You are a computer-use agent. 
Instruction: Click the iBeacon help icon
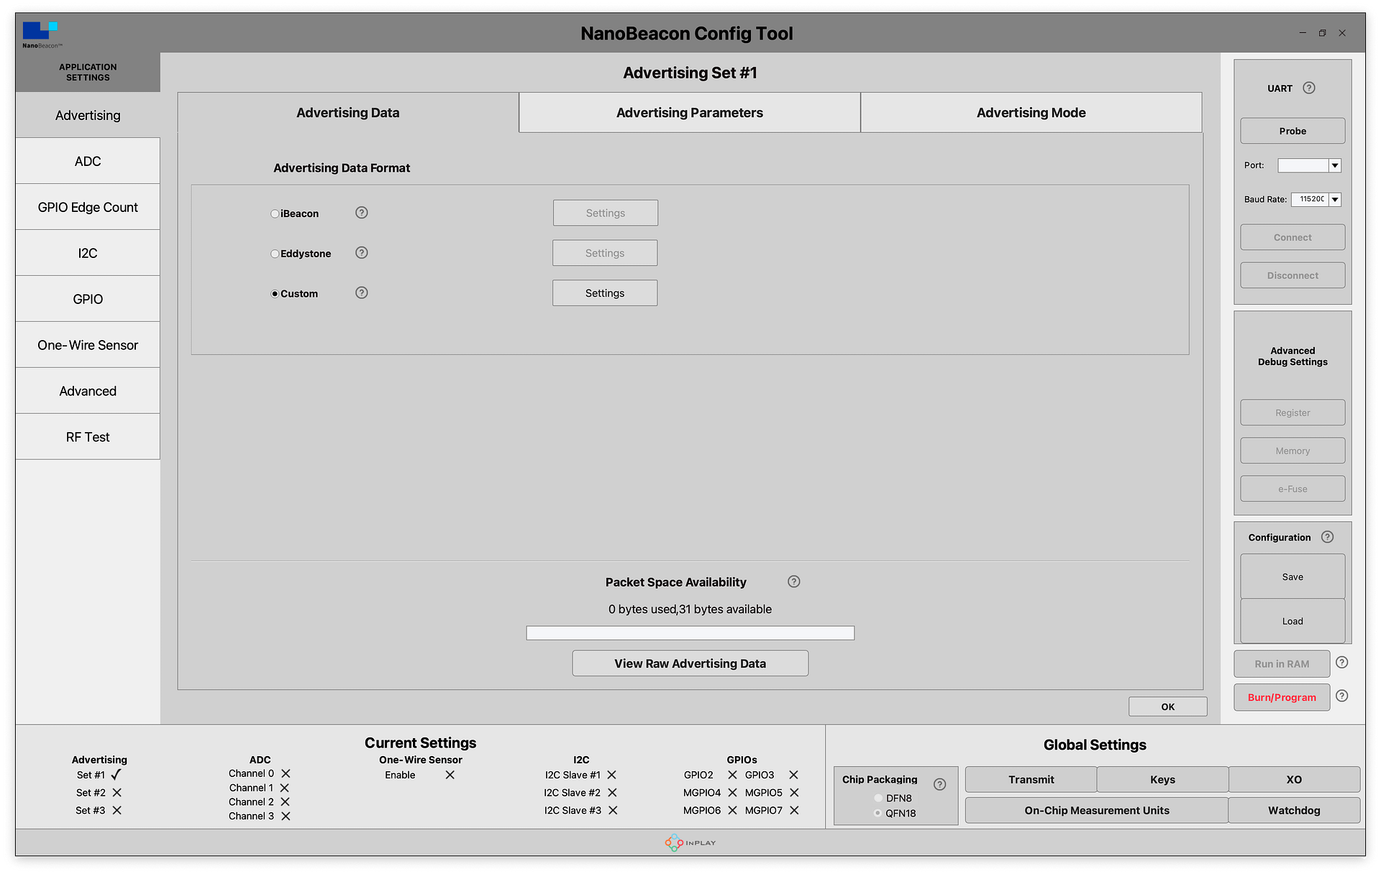pos(361,213)
